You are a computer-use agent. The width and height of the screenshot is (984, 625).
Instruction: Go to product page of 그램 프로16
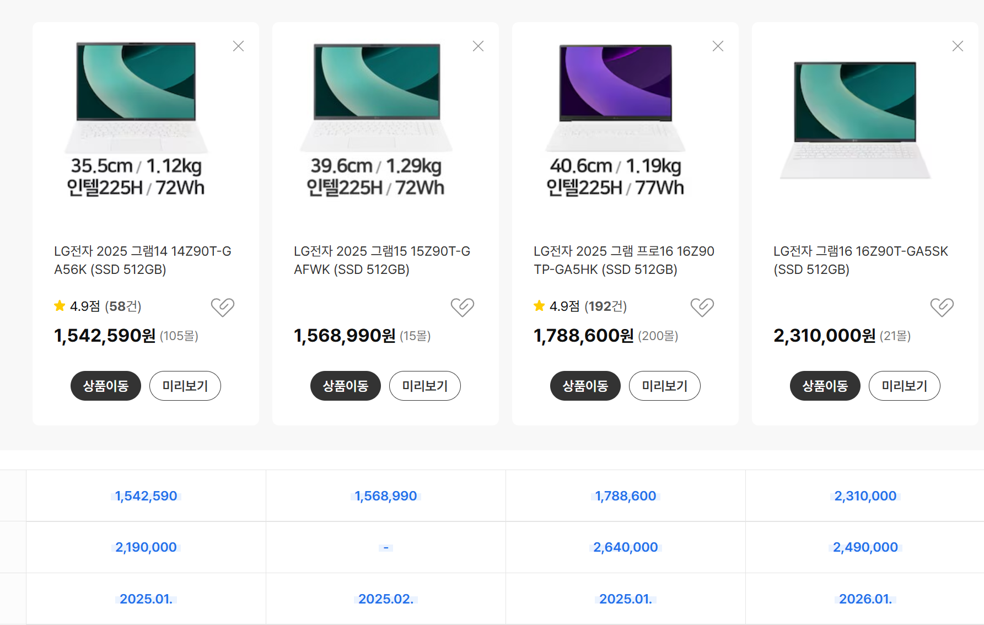[x=585, y=386]
